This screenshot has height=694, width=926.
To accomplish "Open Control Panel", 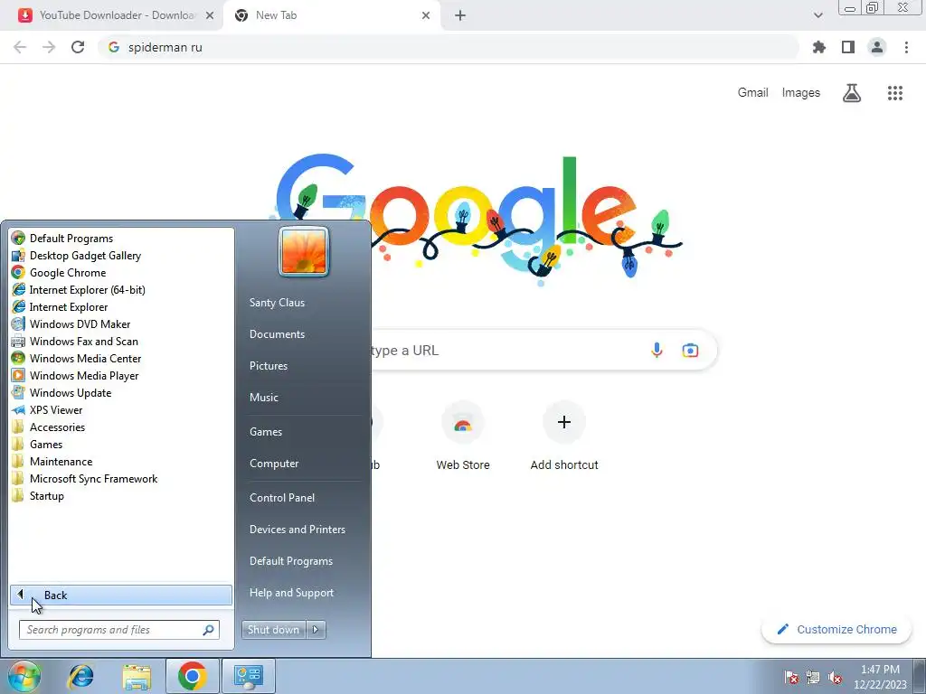I will [x=282, y=498].
